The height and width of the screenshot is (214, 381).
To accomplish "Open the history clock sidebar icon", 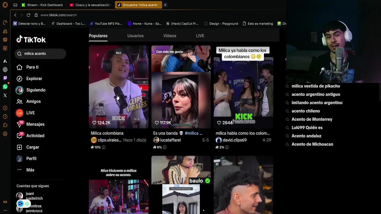I will point(5,117).
